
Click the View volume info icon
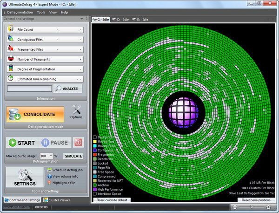[49, 176]
